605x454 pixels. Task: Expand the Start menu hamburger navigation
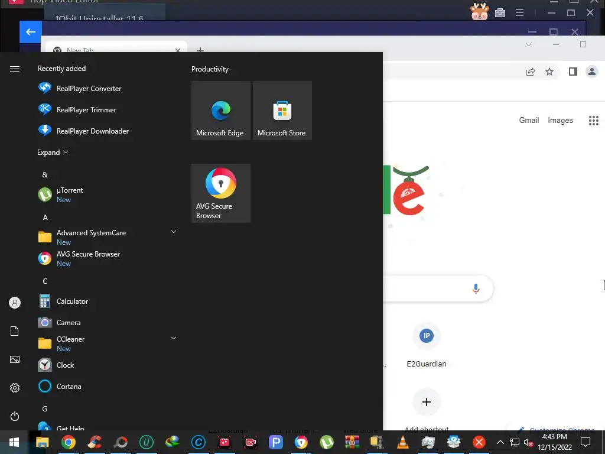pyautogui.click(x=15, y=69)
